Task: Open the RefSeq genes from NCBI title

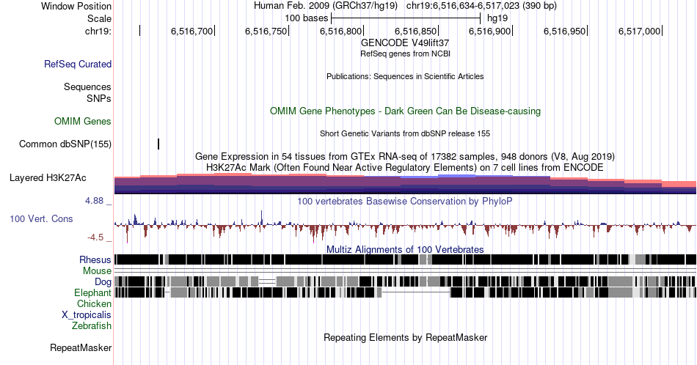Action: click(x=405, y=54)
